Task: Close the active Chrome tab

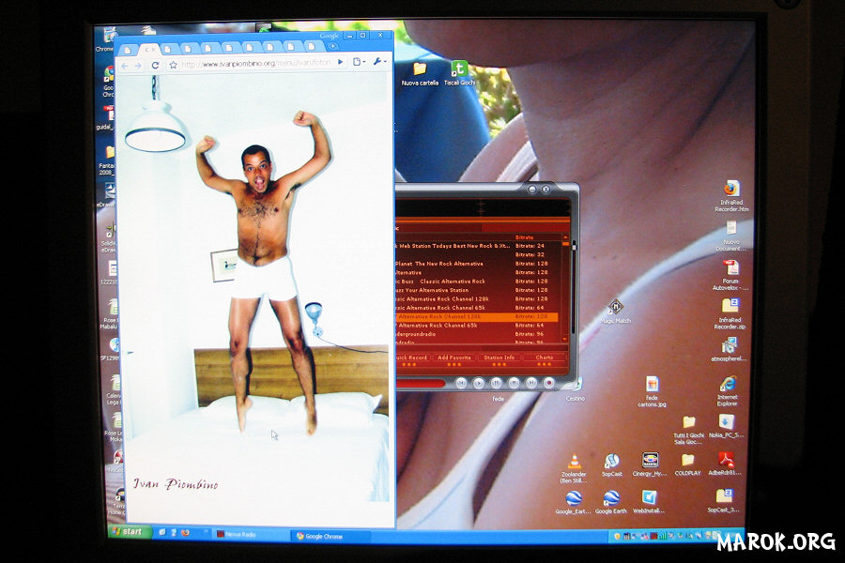Action: [155, 49]
